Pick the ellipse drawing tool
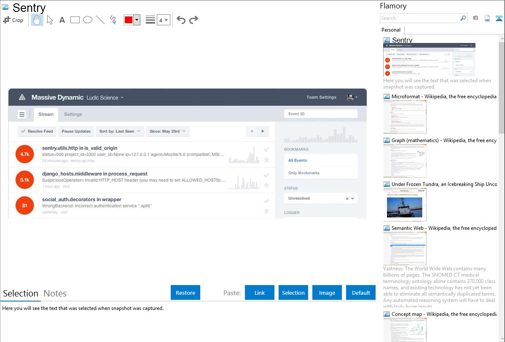The height and width of the screenshot is (342, 505). (88, 20)
